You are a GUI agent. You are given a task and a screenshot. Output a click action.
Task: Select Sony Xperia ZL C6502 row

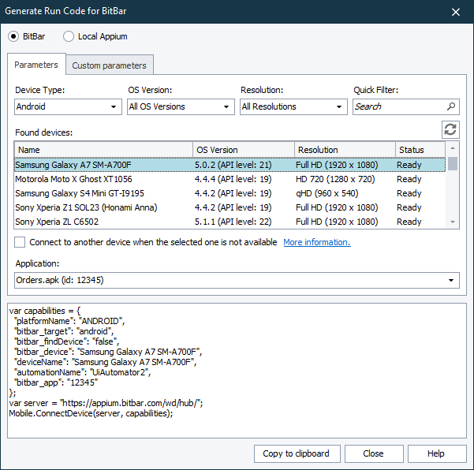pos(230,222)
